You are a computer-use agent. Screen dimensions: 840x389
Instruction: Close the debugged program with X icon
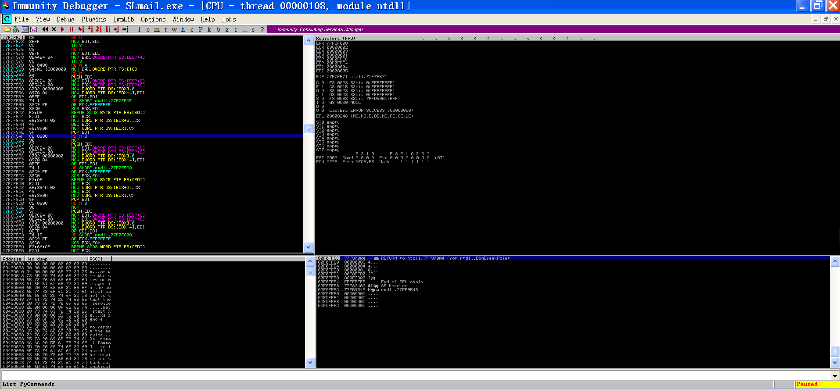click(54, 29)
